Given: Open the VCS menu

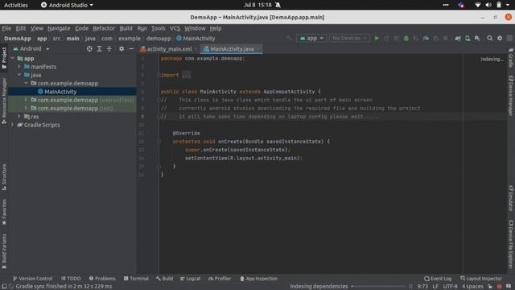Looking at the screenshot, I should (175, 28).
